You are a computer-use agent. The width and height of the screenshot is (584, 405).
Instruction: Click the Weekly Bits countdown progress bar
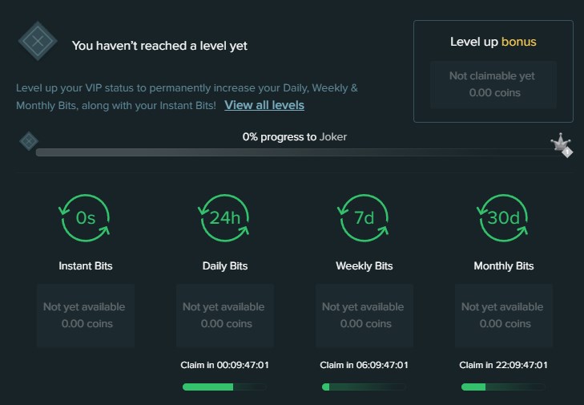[364, 387]
